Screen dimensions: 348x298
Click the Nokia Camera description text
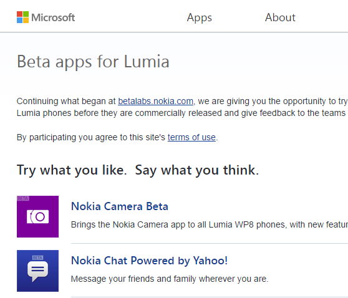click(x=210, y=225)
